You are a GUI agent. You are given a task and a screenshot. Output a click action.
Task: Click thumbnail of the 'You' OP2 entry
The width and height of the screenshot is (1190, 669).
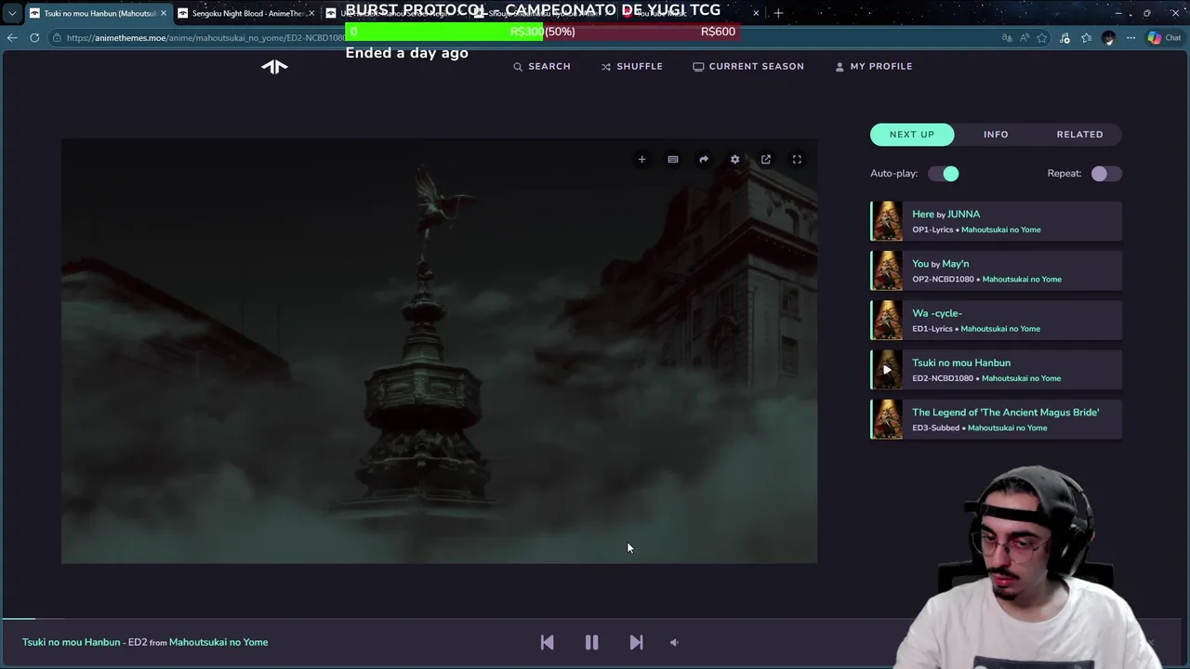point(887,270)
